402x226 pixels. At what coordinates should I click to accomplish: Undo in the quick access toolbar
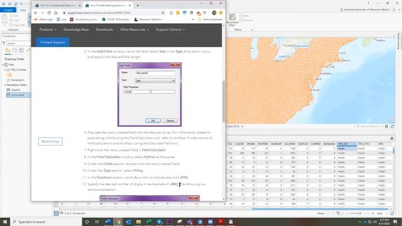pyautogui.click(x=21, y=4)
